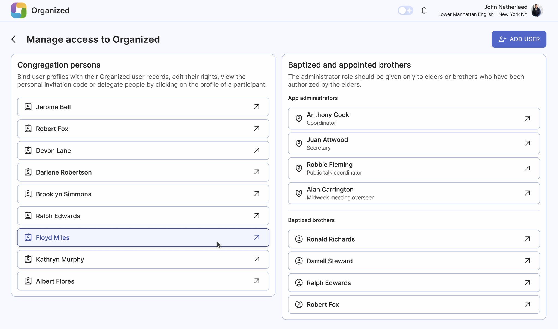Open the Robbie Fleming public talk coordinator entry
This screenshot has height=329, width=558.
414,168
